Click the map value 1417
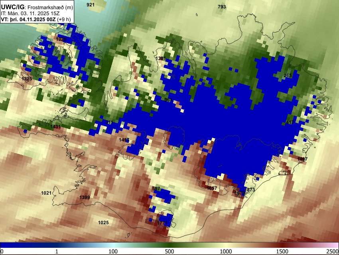This screenshot has height=255, width=339. pyautogui.click(x=124, y=140)
